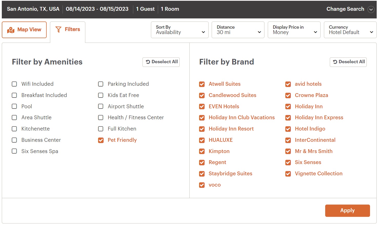Enable the Six Senses Spa checkbox
Viewport: 379px width, 226px height.
tap(14, 151)
